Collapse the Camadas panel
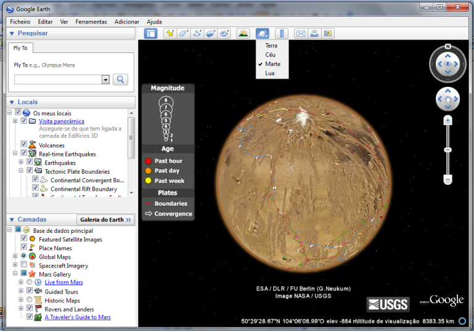Viewport: 474px width, 332px height. coord(12,220)
